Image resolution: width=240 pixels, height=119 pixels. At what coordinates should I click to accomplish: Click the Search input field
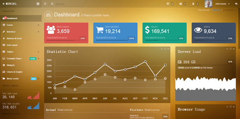click(69, 4)
